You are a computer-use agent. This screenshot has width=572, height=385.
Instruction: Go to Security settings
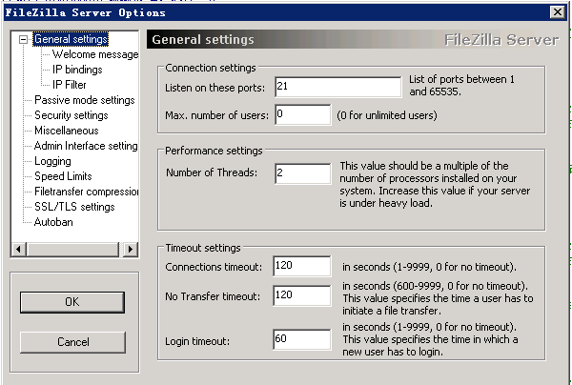coord(71,115)
